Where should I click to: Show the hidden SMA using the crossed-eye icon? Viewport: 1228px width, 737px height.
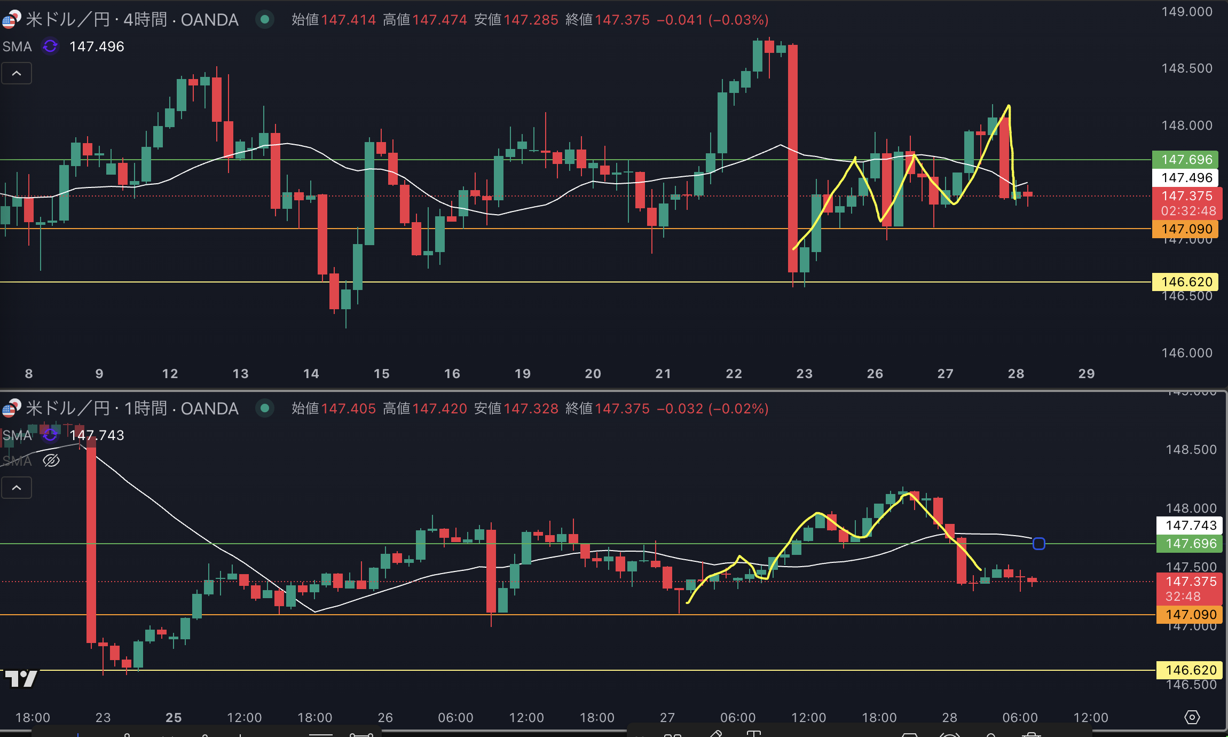pos(51,460)
